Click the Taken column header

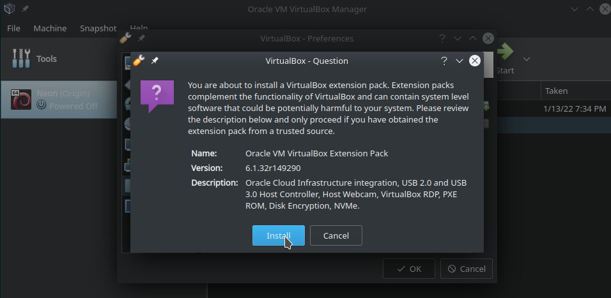click(x=556, y=91)
